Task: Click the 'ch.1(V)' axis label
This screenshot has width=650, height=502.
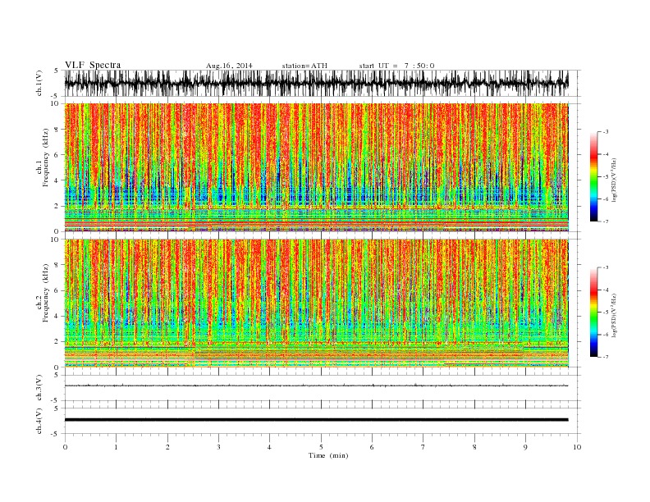Action: pos(39,84)
